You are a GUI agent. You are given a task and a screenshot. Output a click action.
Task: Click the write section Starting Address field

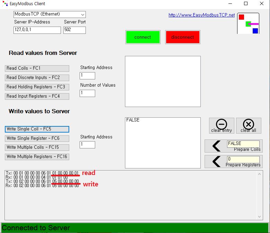pyautogui.click(x=87, y=145)
